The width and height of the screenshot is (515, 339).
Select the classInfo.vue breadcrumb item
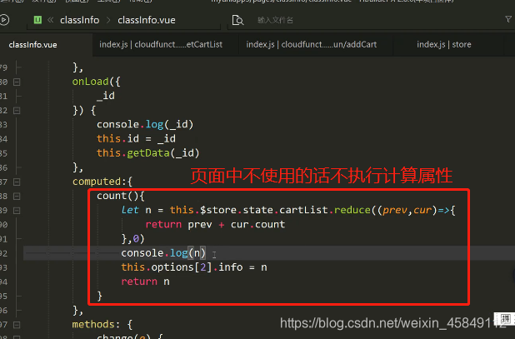pyautogui.click(x=147, y=20)
